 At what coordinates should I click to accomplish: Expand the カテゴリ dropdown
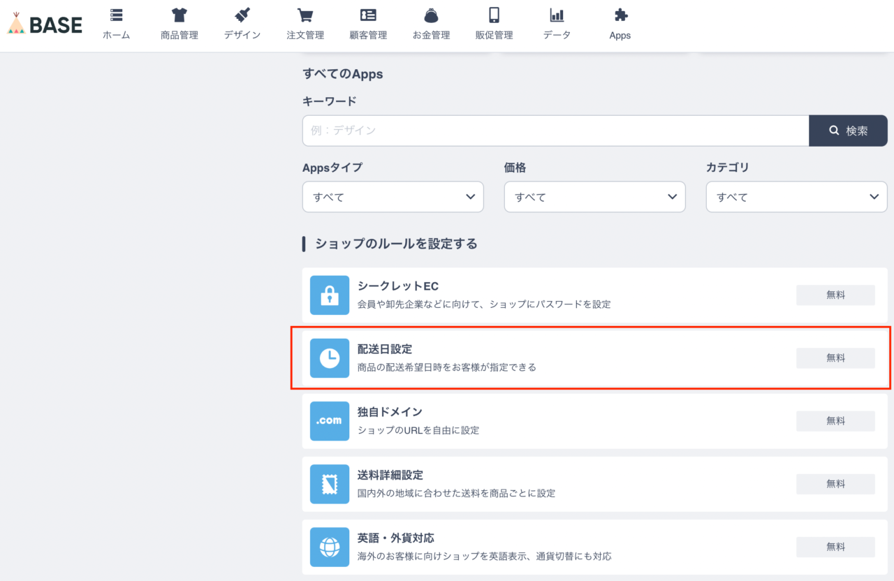point(797,197)
